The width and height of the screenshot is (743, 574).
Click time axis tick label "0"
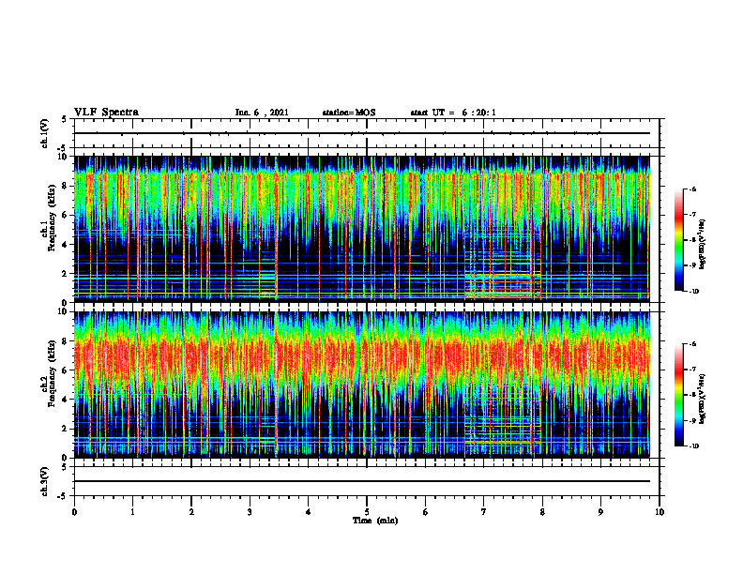click(x=74, y=512)
